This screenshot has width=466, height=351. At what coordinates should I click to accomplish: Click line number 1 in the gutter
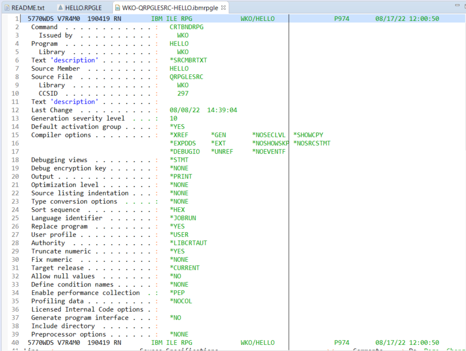coord(17,19)
